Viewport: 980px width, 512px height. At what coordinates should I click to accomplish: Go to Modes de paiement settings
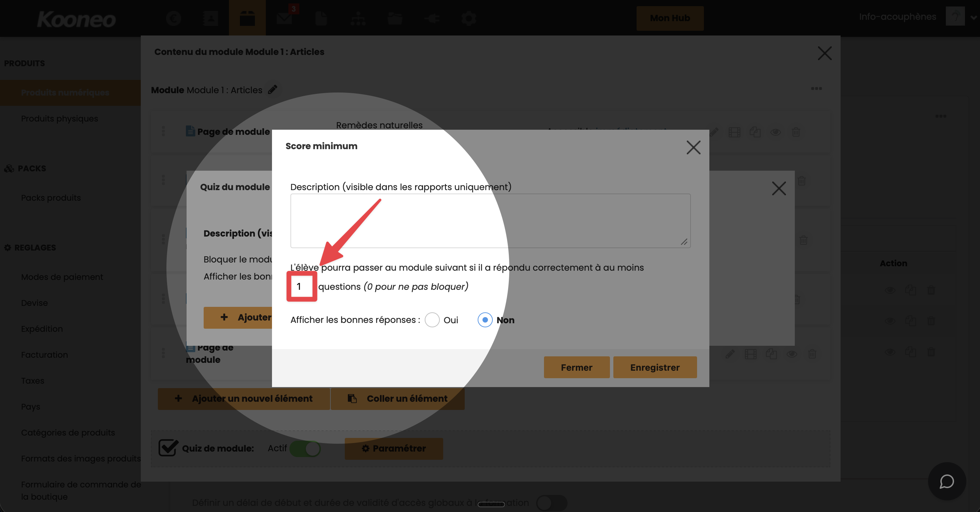point(62,277)
